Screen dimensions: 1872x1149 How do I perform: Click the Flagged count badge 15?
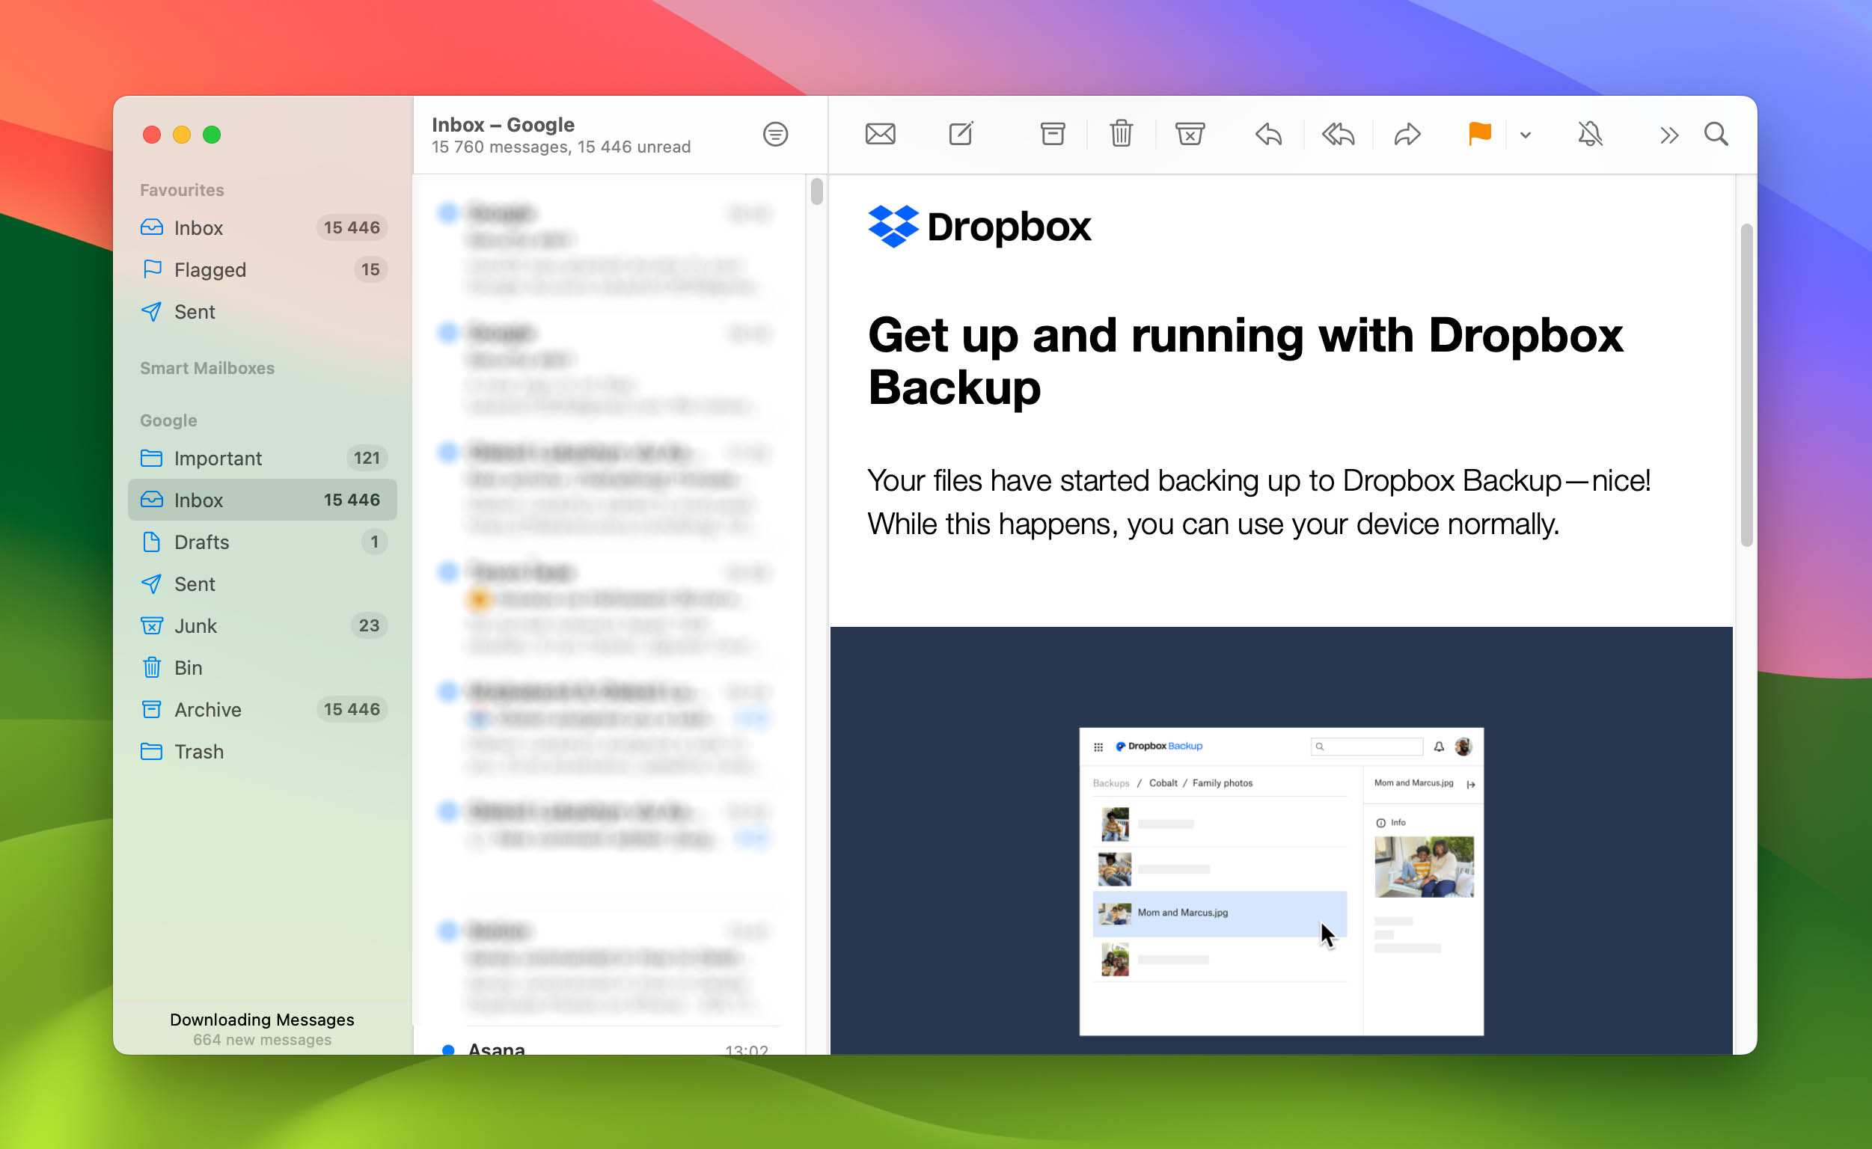tap(370, 270)
